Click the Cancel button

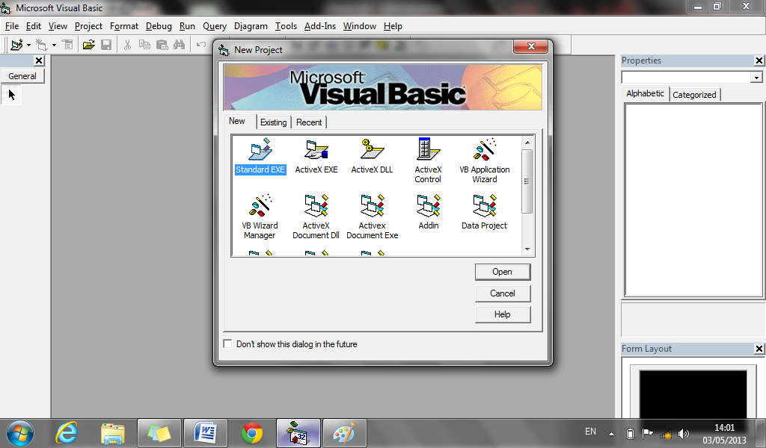click(x=502, y=293)
